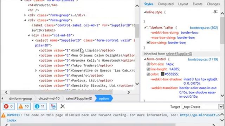Screen dimensions: 225x126
Task: Select the label control-label SupplierID row
Action: pyautogui.click(x=83, y=28)
